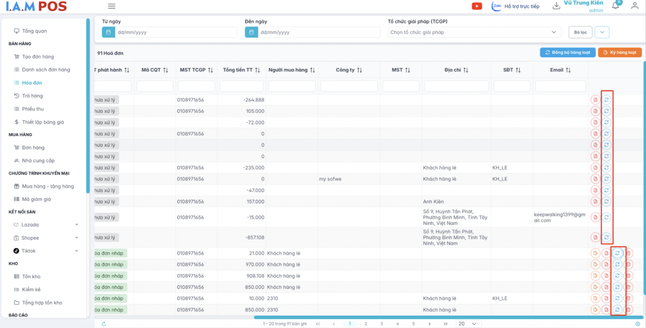Click the 'Ký hàng loạt' button

620,52
